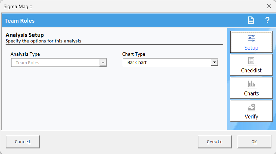Click the greyed Team Roles analysis field
Image resolution: width=276 pixels, height=154 pixels.
tap(59, 63)
